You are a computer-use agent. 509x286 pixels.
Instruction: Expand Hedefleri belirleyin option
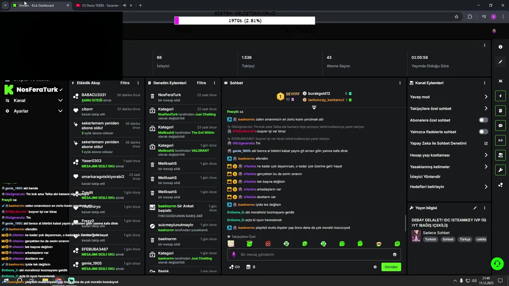(486, 187)
